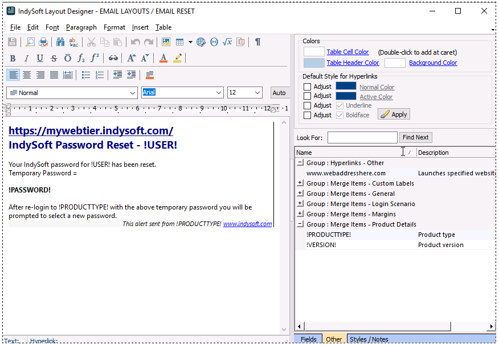Open the Paragraph menu
This screenshot has height=345, width=499.
coord(81,27)
